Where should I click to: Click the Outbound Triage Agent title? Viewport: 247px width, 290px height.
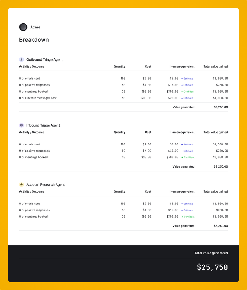[44, 59]
